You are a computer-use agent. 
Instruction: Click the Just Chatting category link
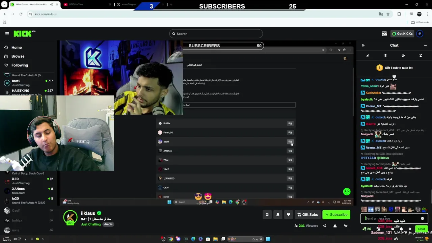[x=91, y=224]
